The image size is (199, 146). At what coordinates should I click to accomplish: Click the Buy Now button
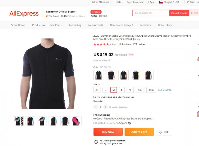point(108,132)
